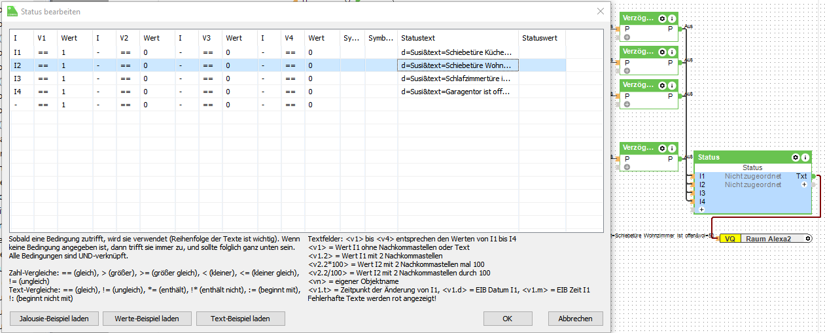Show info of lowest Verzög... block

click(x=671, y=149)
